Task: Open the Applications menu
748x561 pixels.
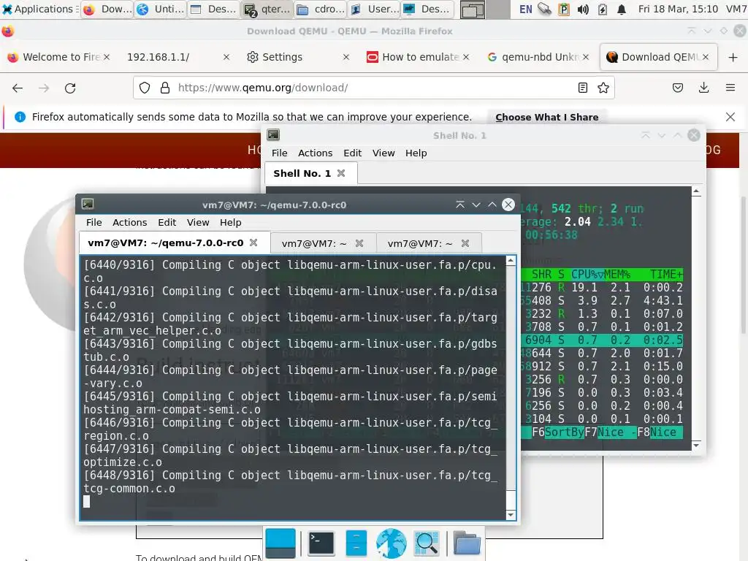Action: point(39,9)
